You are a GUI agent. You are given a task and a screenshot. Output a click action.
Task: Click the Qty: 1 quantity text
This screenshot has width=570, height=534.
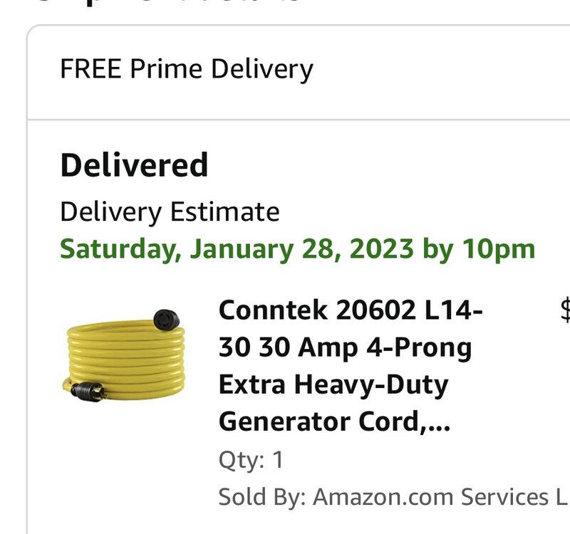[x=251, y=460]
